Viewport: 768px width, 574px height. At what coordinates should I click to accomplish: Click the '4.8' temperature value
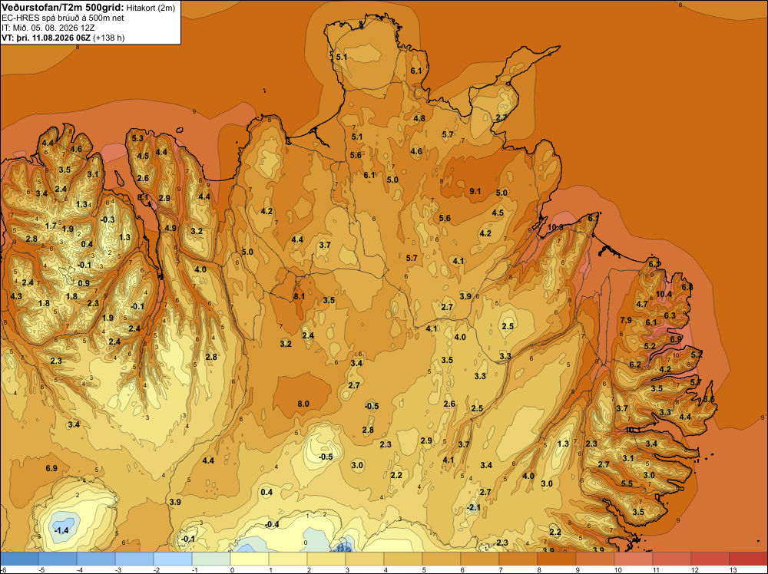[x=419, y=118]
